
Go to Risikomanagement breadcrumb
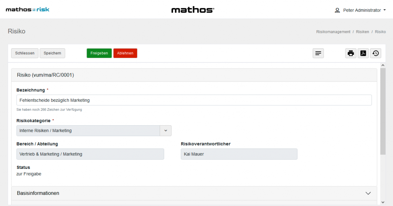333,32
